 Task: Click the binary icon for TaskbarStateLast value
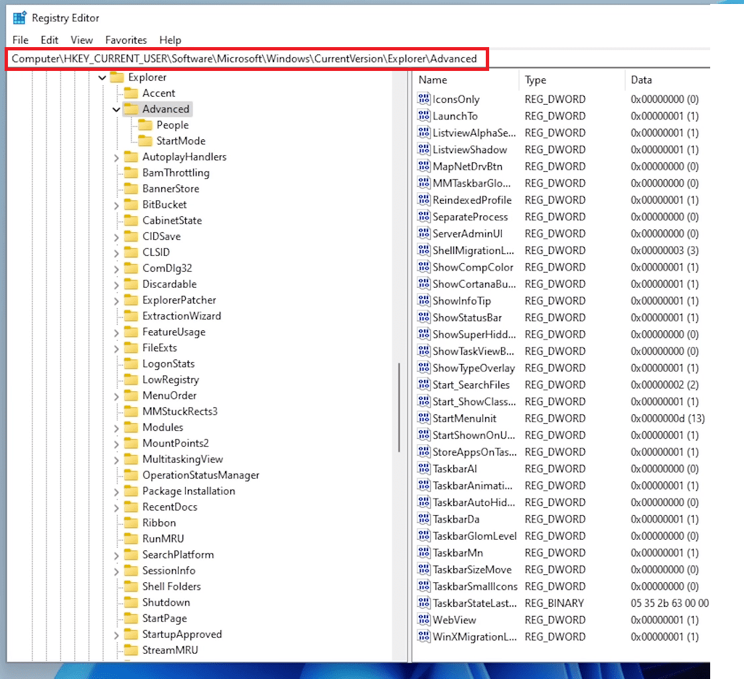(423, 603)
